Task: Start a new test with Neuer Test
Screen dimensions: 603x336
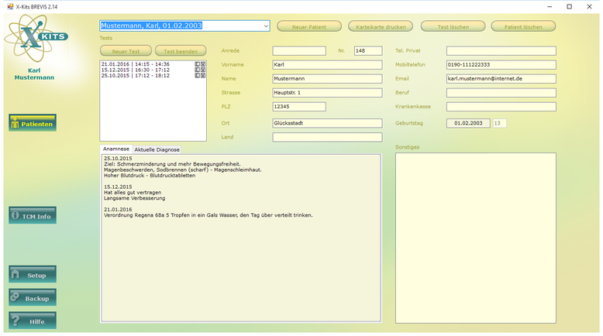Action: click(x=126, y=50)
